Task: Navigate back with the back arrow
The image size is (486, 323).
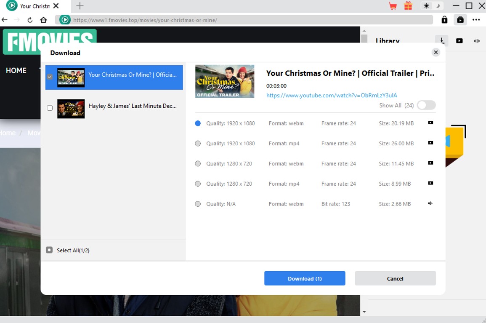Action: (5, 20)
